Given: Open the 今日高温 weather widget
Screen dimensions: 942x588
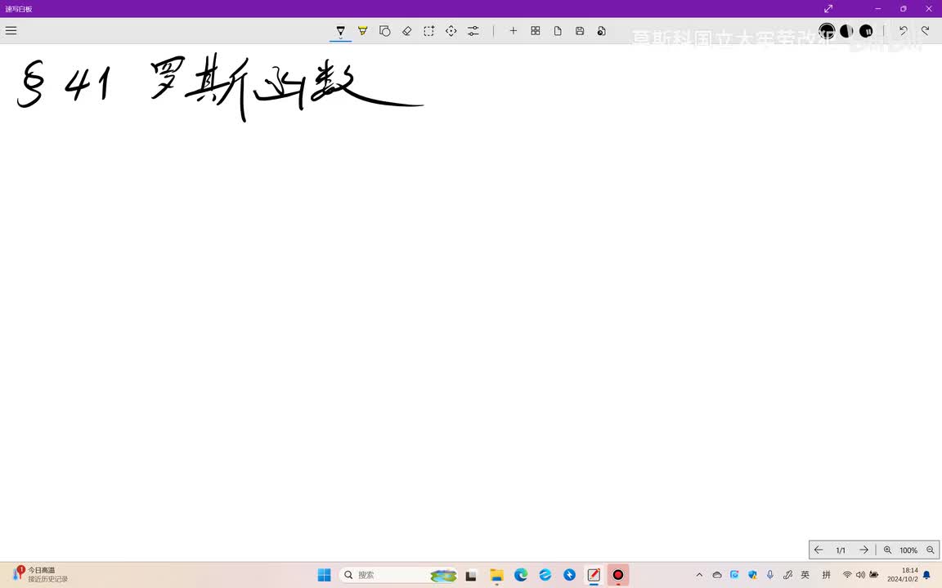Looking at the screenshot, I should coord(41,574).
